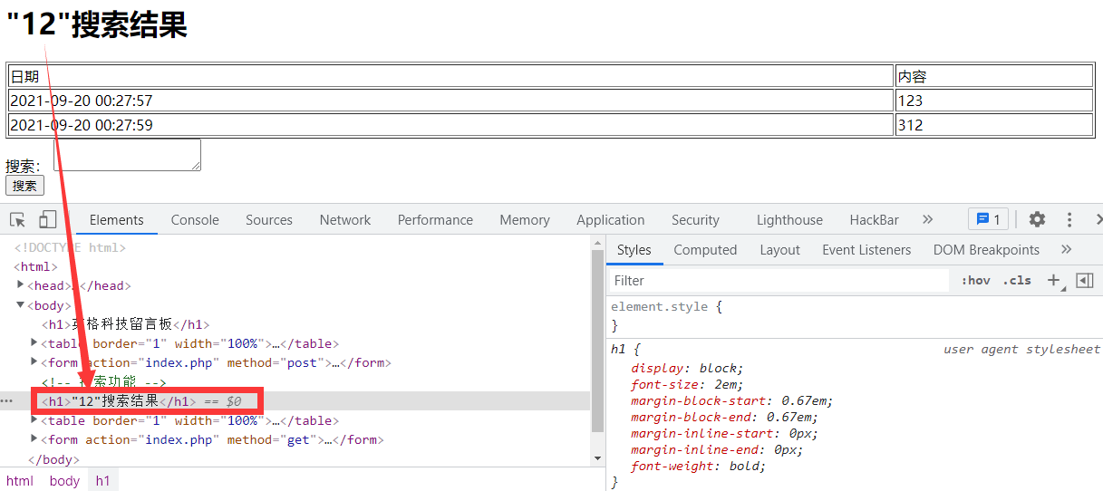Select body in the breadcrumb bar
This screenshot has height=491, width=1103.
[64, 481]
